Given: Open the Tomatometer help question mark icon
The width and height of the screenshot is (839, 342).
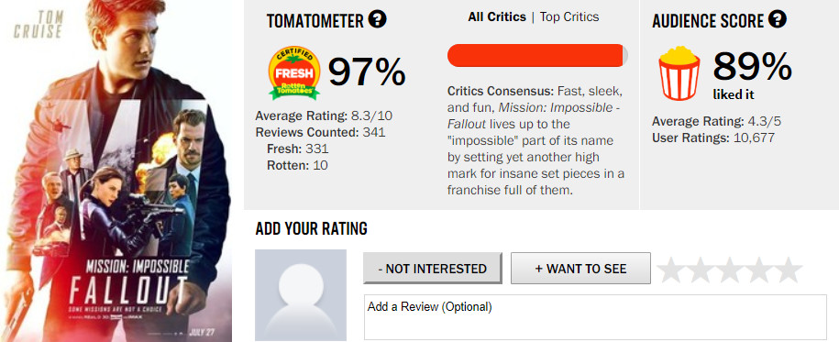Looking at the screenshot, I should (377, 21).
